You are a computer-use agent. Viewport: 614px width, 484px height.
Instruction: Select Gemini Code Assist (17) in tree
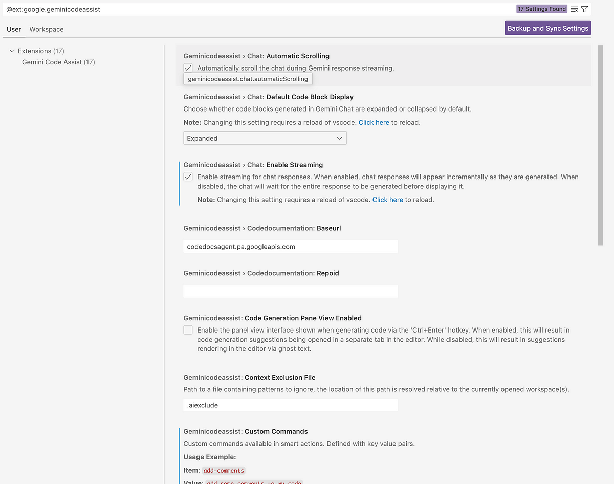coord(58,62)
